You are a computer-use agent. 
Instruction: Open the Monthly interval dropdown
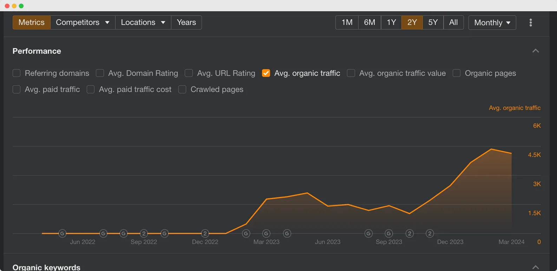(x=492, y=23)
